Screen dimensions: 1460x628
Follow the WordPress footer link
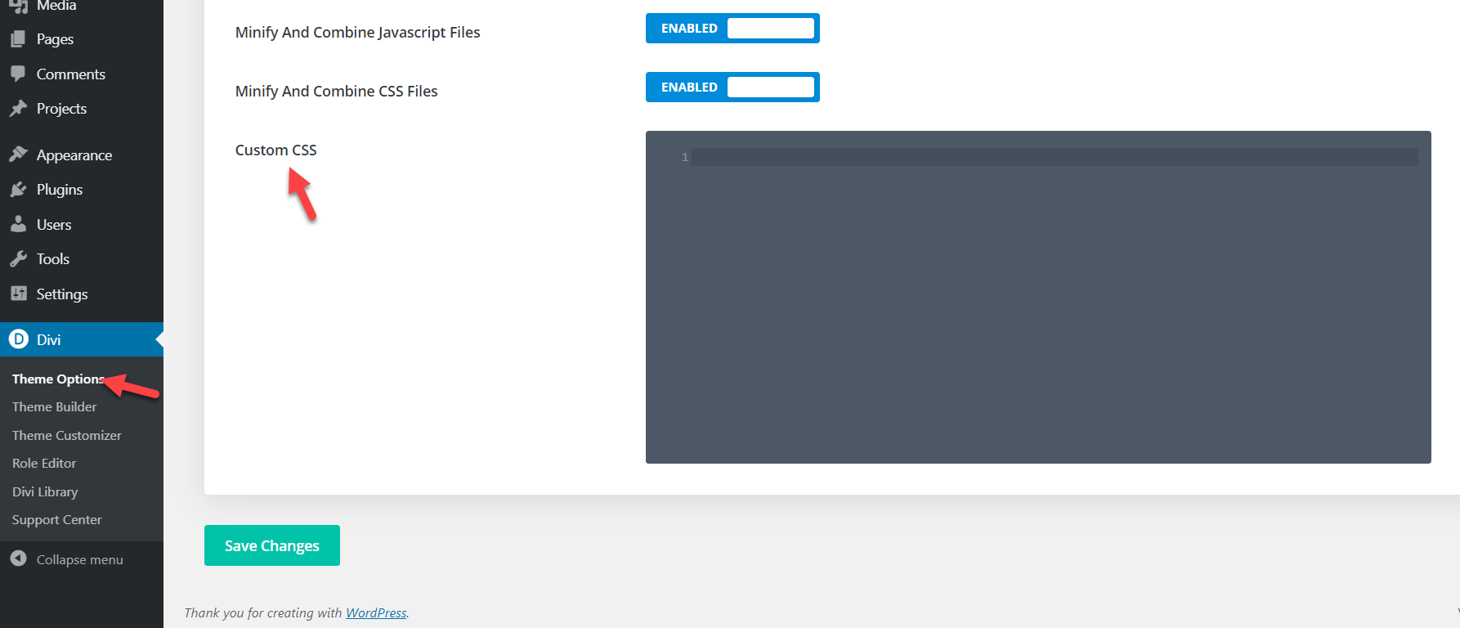(x=376, y=612)
